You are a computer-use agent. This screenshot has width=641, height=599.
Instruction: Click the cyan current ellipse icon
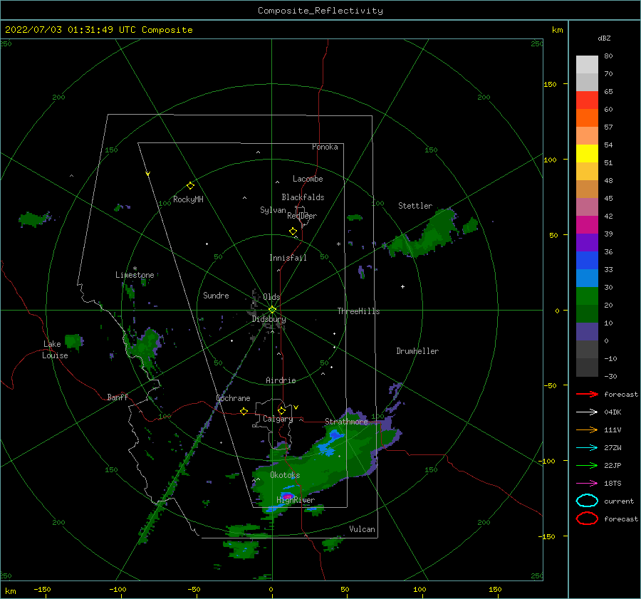587,501
